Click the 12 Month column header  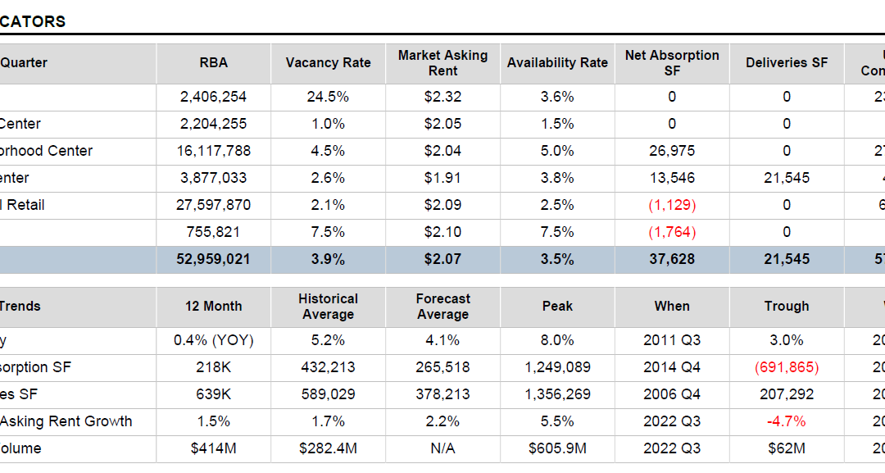coord(213,307)
